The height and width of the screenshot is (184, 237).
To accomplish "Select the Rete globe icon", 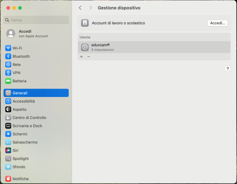I will coord(8,65).
